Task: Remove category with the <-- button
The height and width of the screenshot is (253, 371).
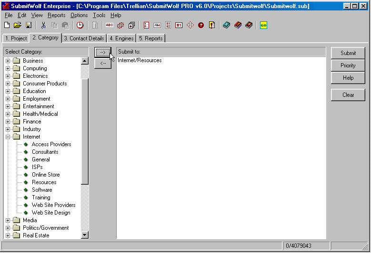Action: point(103,63)
